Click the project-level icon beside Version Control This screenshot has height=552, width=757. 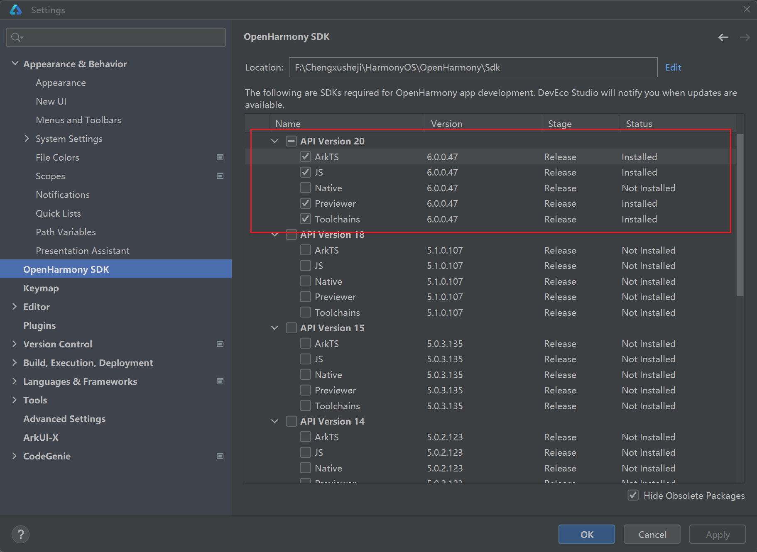point(220,344)
